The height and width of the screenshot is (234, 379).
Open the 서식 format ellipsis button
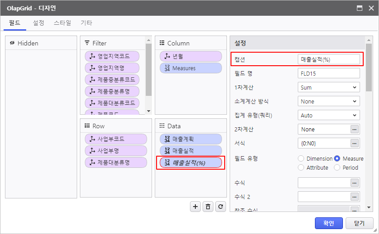pyautogui.click(x=355, y=144)
